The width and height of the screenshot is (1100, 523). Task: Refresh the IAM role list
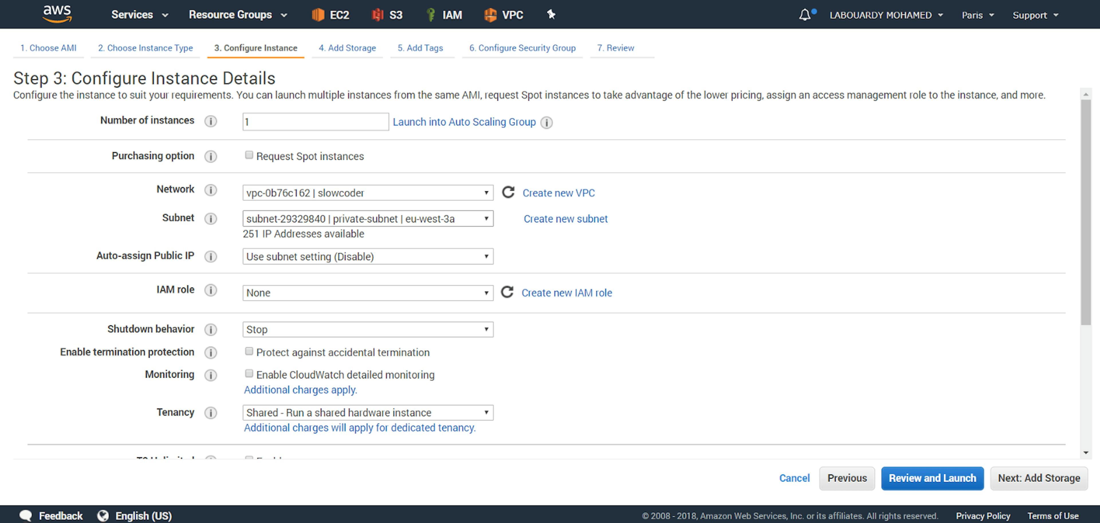coord(507,292)
